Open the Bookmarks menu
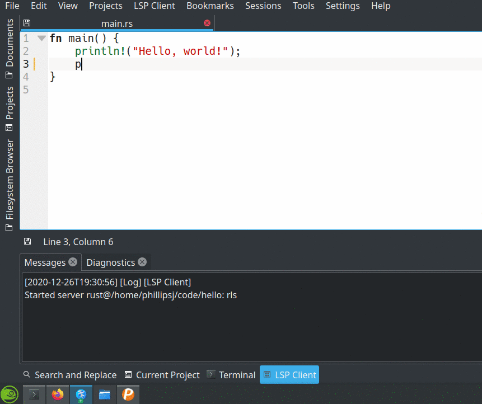 [210, 6]
